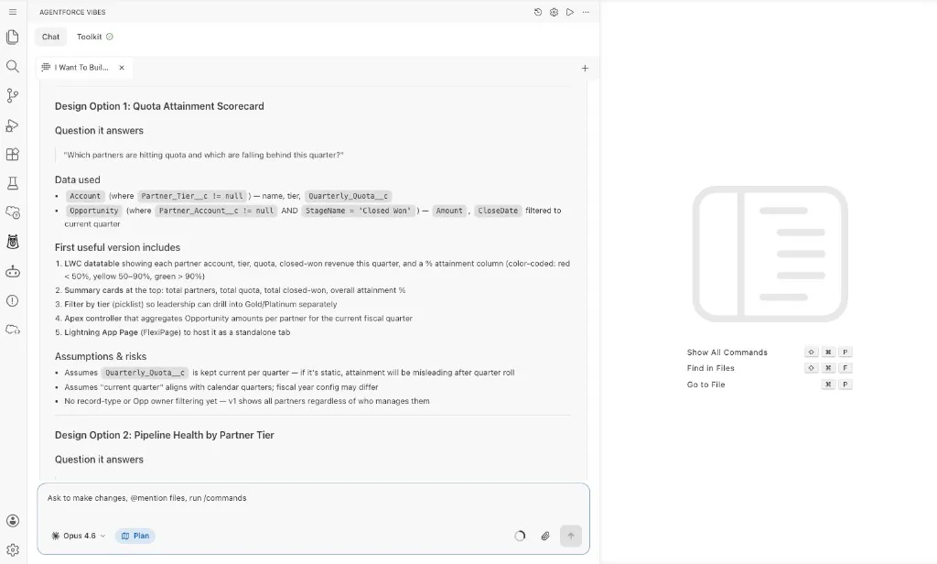This screenshot has width=937, height=564.
Task: Open Agentforce Vibes settings gear
Action: [x=554, y=12]
